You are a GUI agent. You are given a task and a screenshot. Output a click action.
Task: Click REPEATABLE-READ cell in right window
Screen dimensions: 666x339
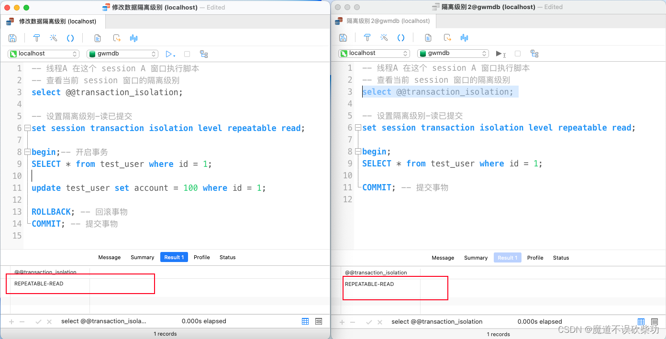point(381,284)
